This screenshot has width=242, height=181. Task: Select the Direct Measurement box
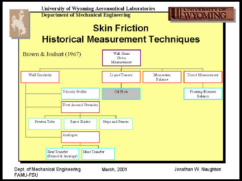[x=203, y=77]
